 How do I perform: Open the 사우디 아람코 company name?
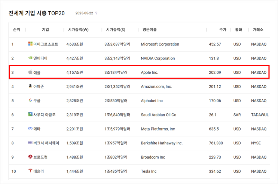[x=45, y=115]
